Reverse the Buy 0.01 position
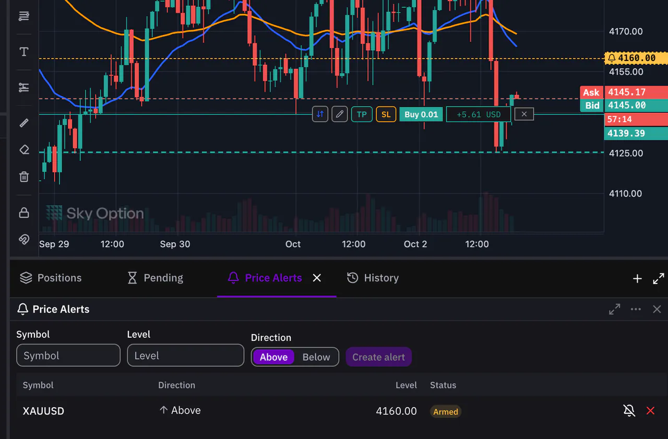Viewport: 668px width, 439px height. pos(320,114)
